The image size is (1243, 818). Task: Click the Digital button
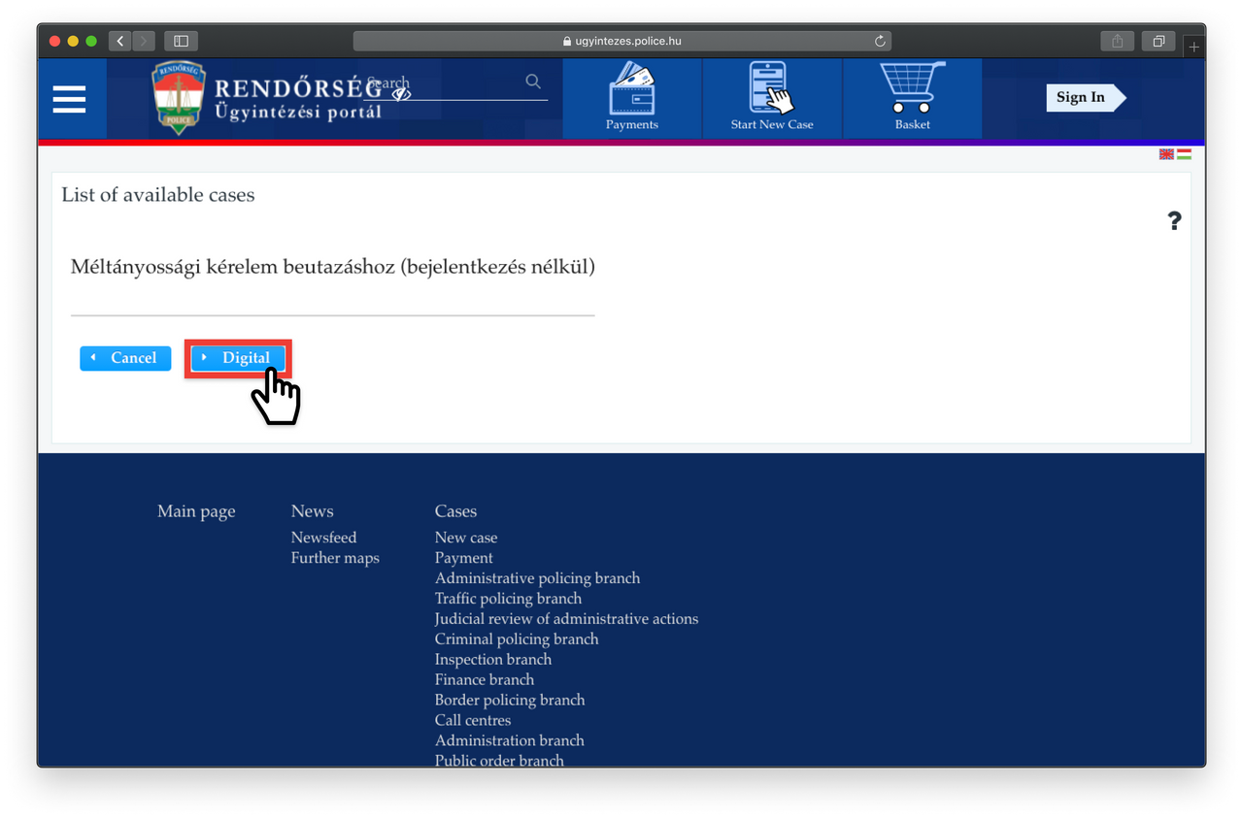pyautogui.click(x=238, y=358)
